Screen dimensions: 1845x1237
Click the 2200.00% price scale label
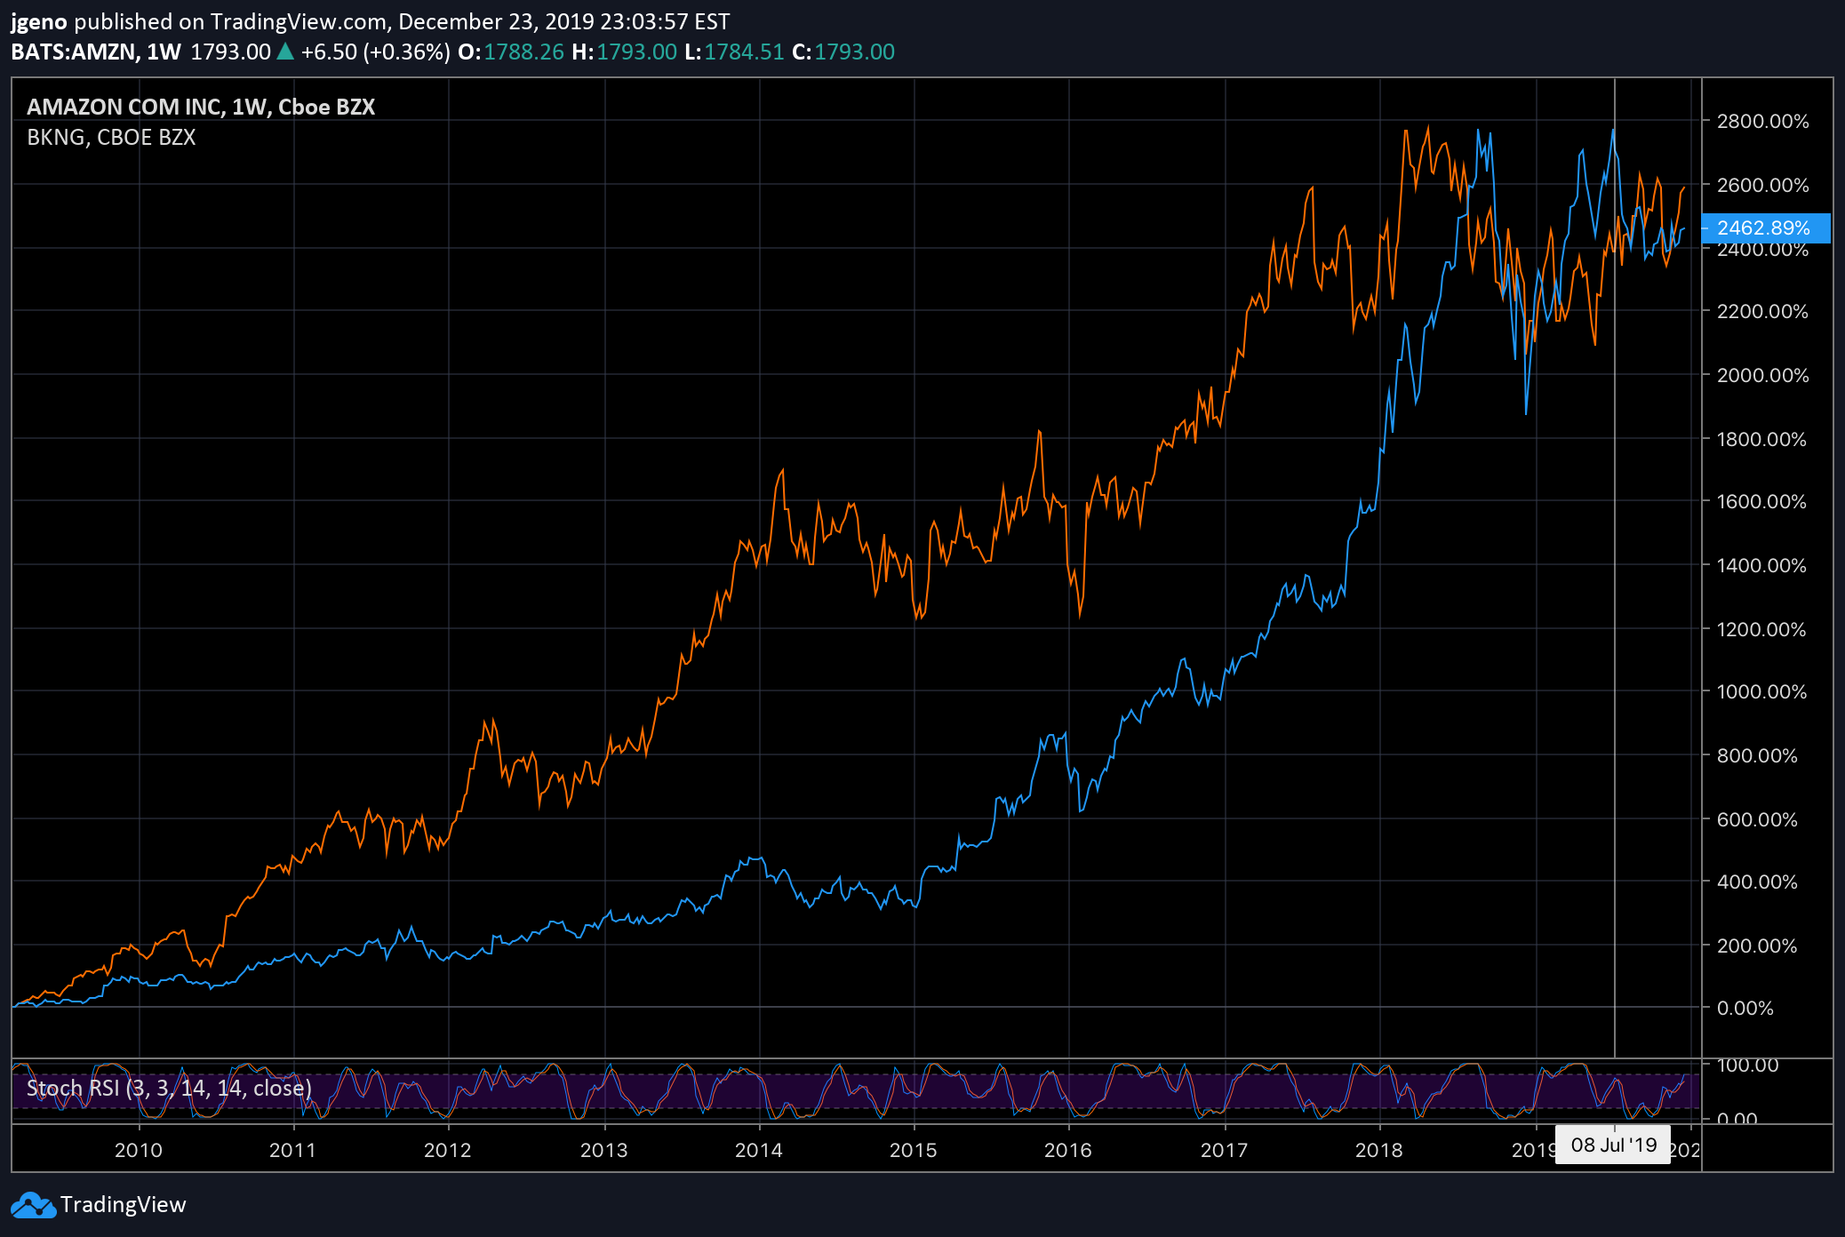point(1763,312)
